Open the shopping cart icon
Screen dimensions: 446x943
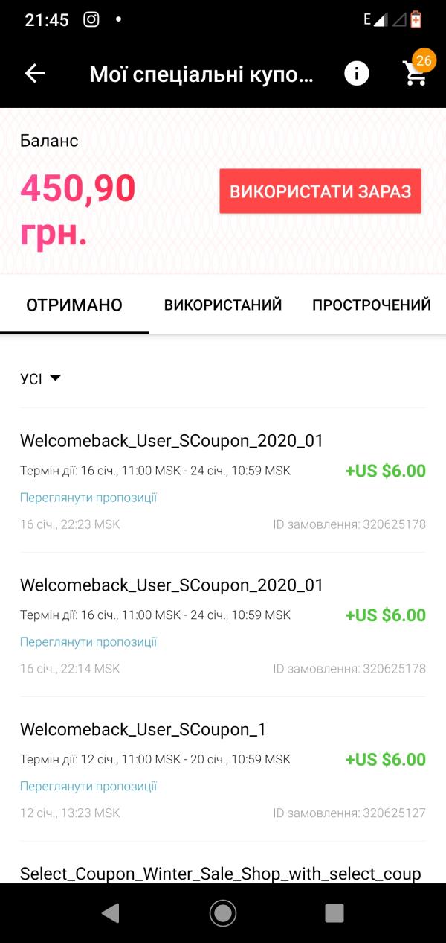(x=414, y=74)
